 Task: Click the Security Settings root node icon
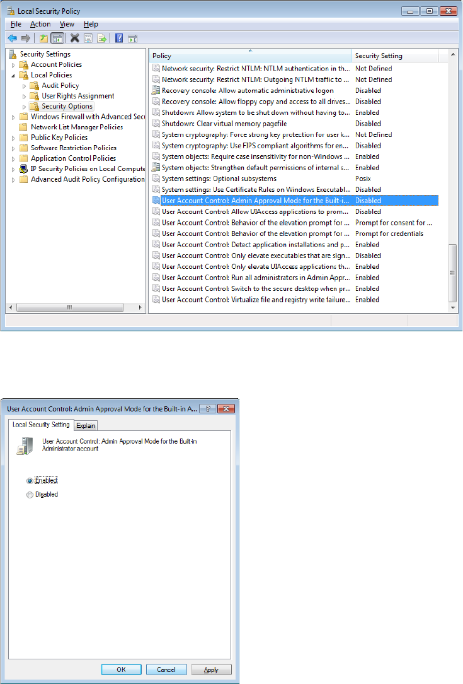pos(13,54)
